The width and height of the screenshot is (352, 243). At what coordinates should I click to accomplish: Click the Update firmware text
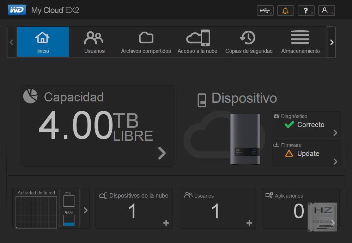click(308, 154)
